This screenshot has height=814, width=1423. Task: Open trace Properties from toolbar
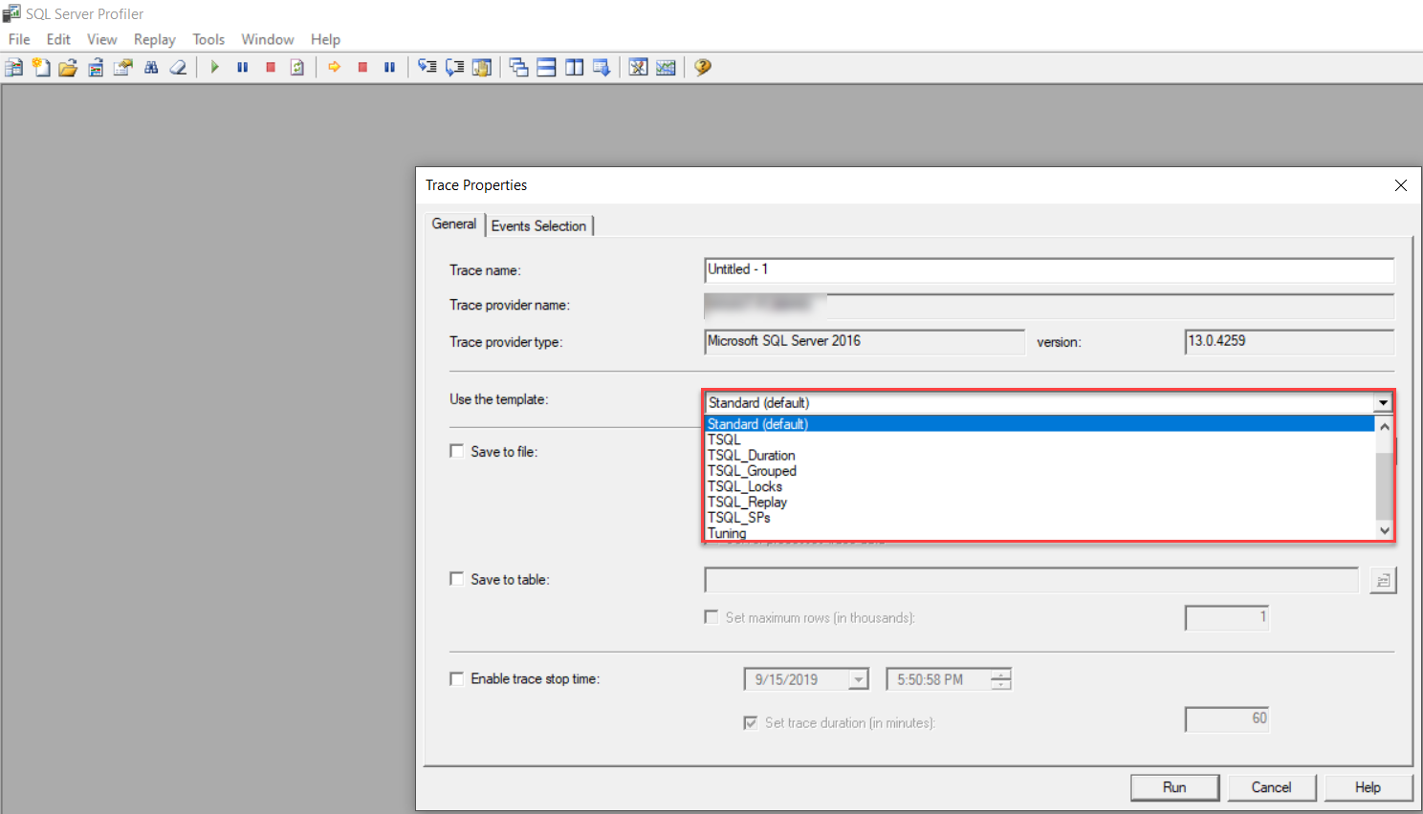(x=123, y=67)
